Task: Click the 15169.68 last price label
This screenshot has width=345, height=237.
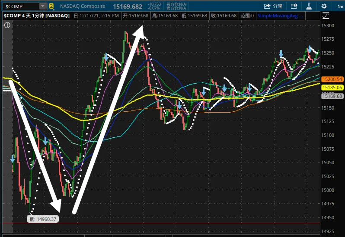Action: coord(332,96)
